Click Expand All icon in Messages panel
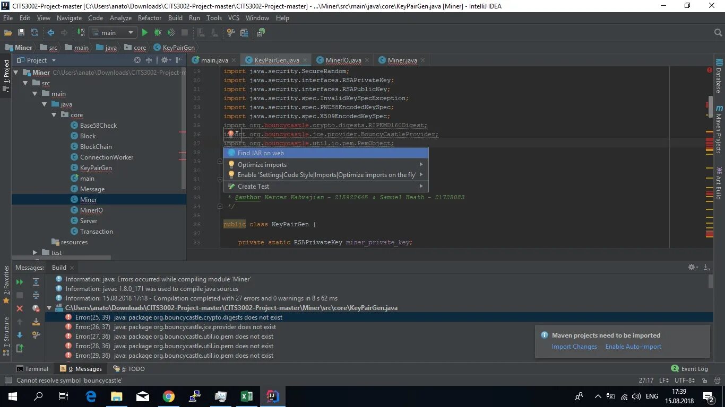This screenshot has width=725, height=407. point(36,282)
